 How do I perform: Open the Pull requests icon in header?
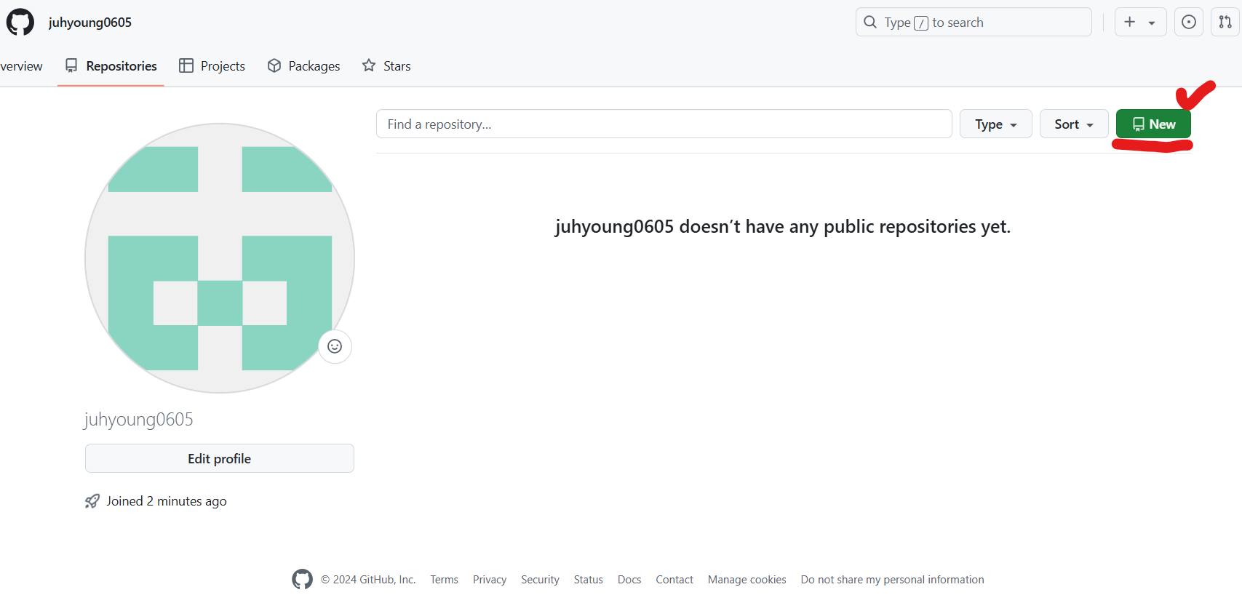pos(1225,22)
